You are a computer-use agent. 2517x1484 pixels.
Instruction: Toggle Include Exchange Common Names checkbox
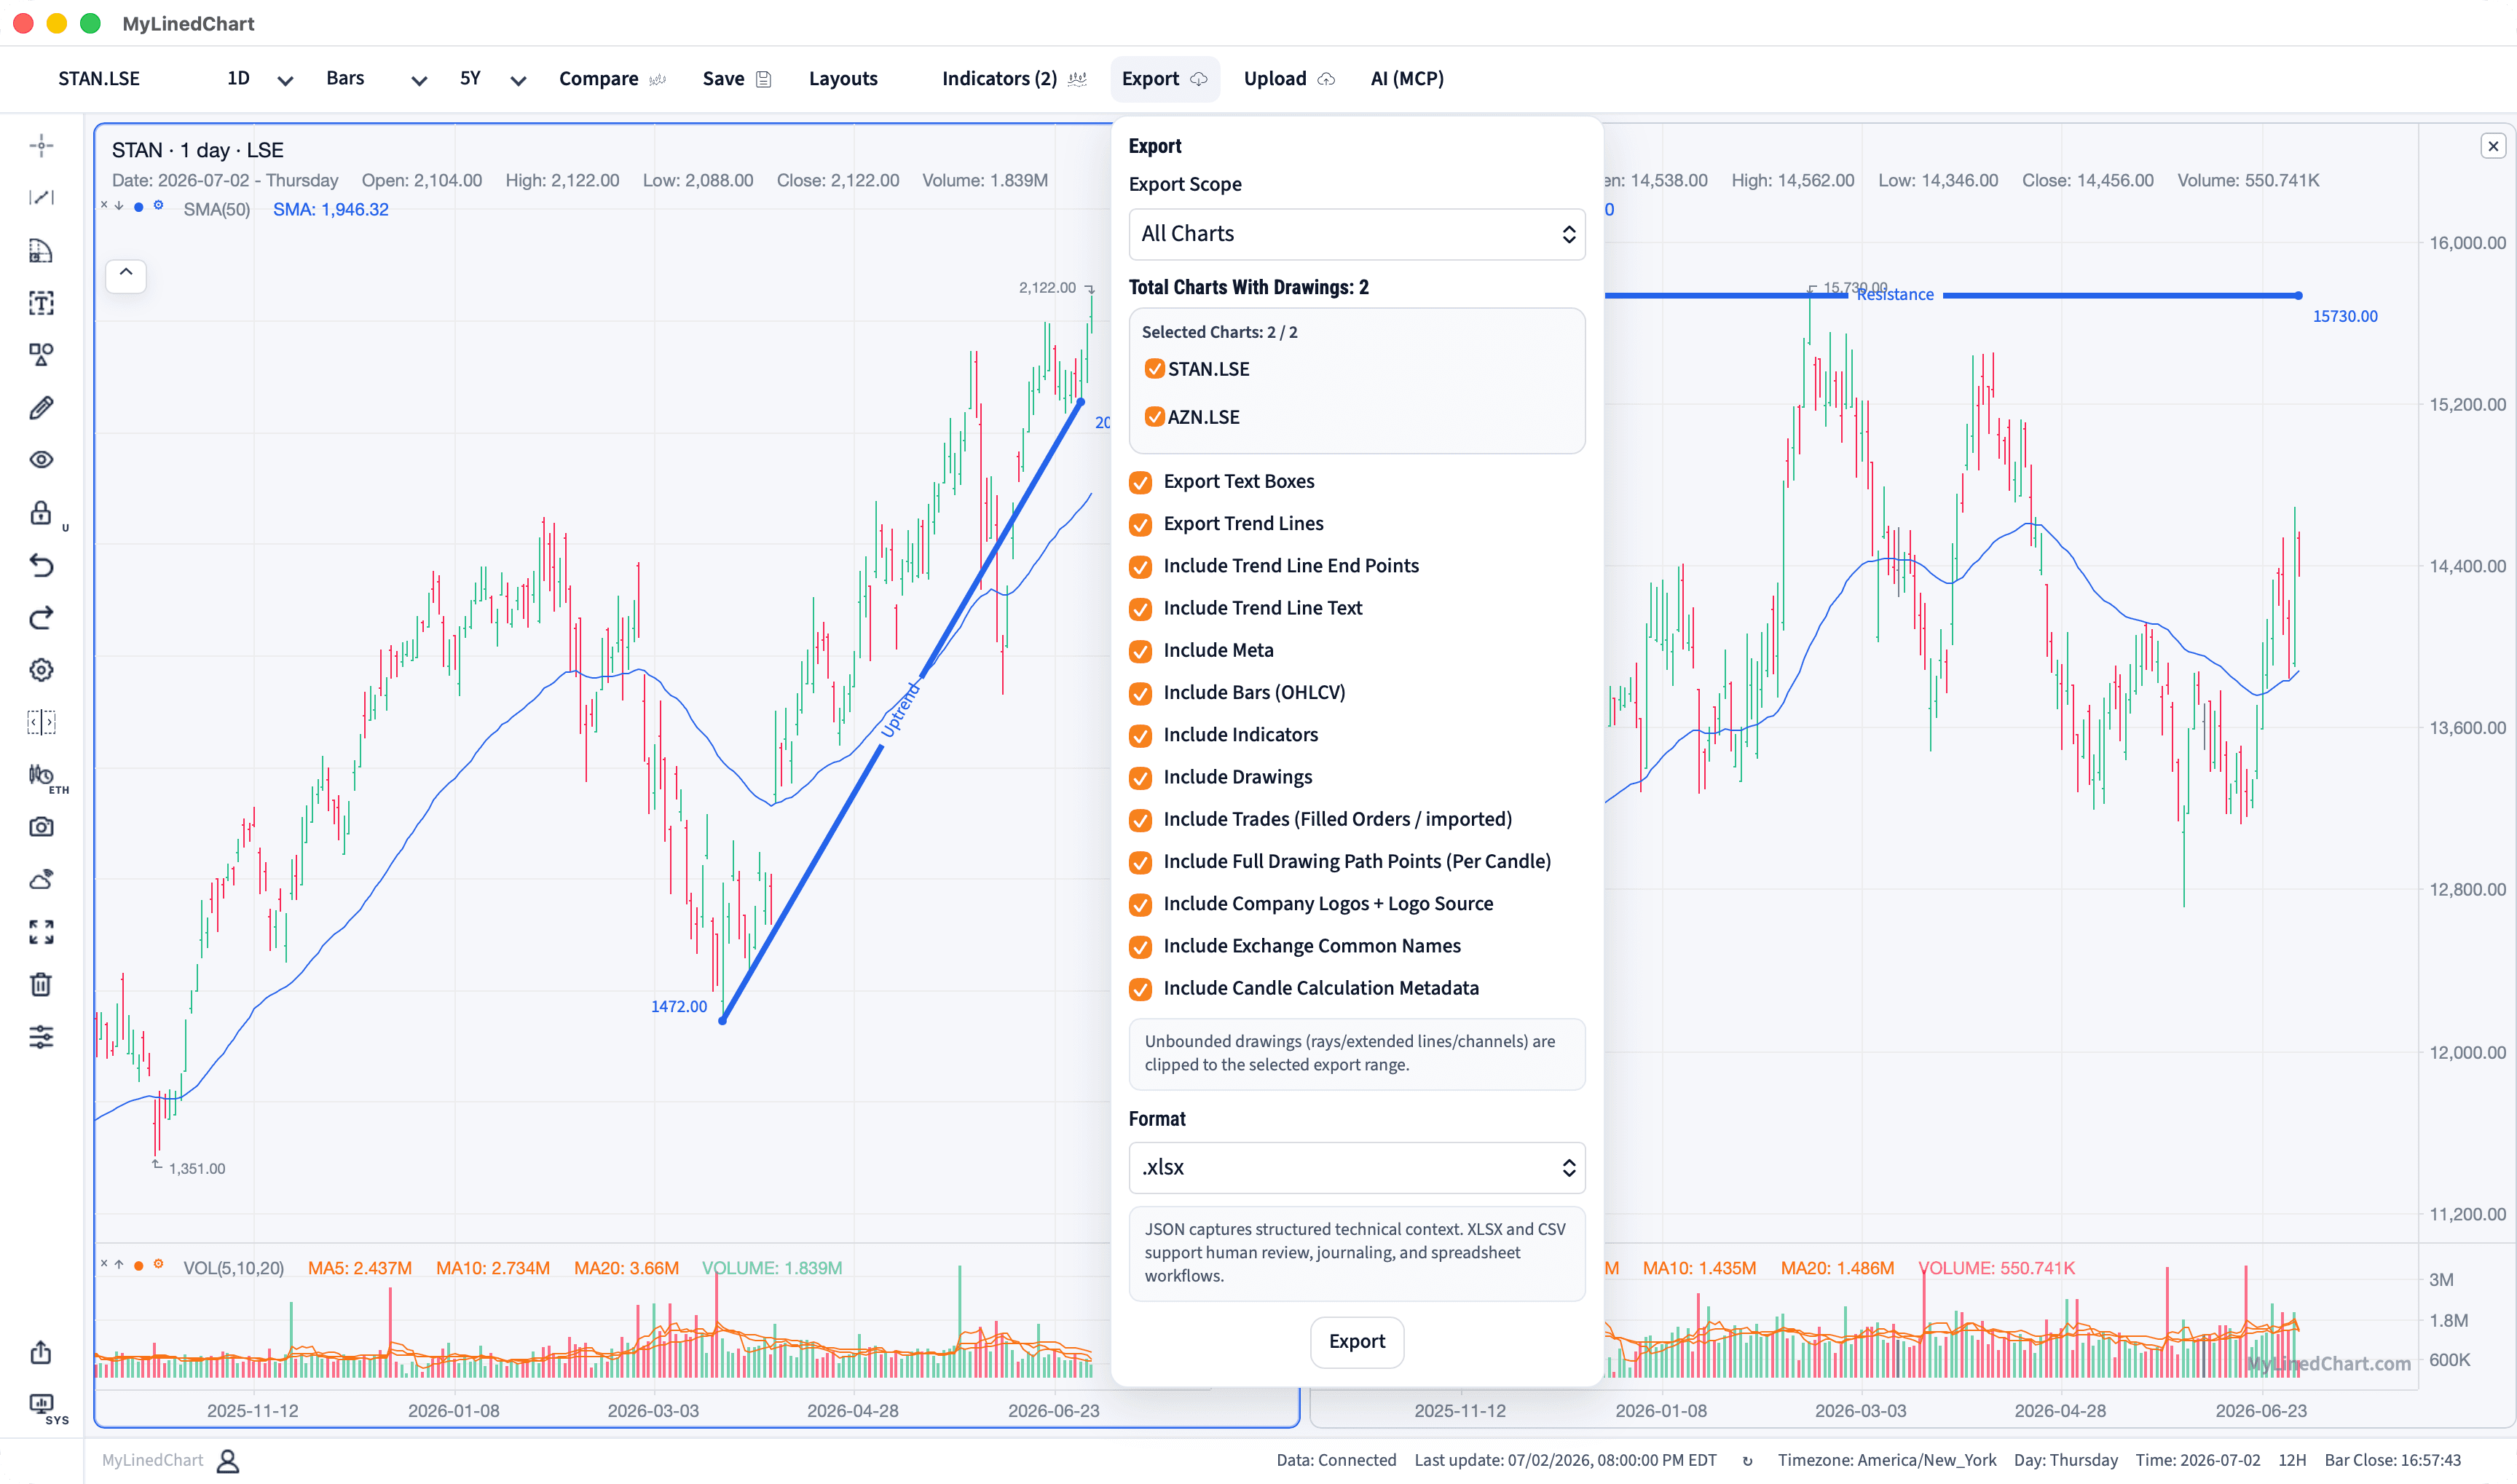pos(1140,947)
